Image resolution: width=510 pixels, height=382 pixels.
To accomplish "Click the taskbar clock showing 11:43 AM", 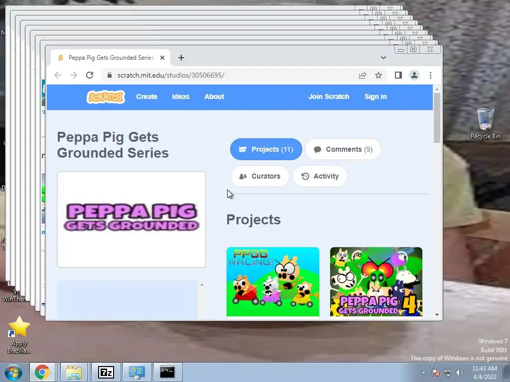I will 485,372.
